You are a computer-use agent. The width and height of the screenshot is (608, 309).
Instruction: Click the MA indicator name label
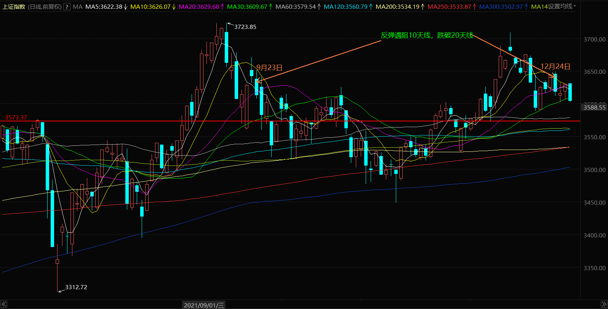[78, 7]
